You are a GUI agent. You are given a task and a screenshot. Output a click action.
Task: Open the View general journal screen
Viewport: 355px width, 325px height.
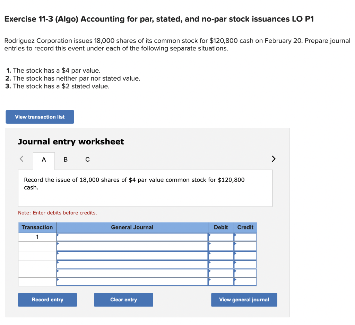pos(244,300)
